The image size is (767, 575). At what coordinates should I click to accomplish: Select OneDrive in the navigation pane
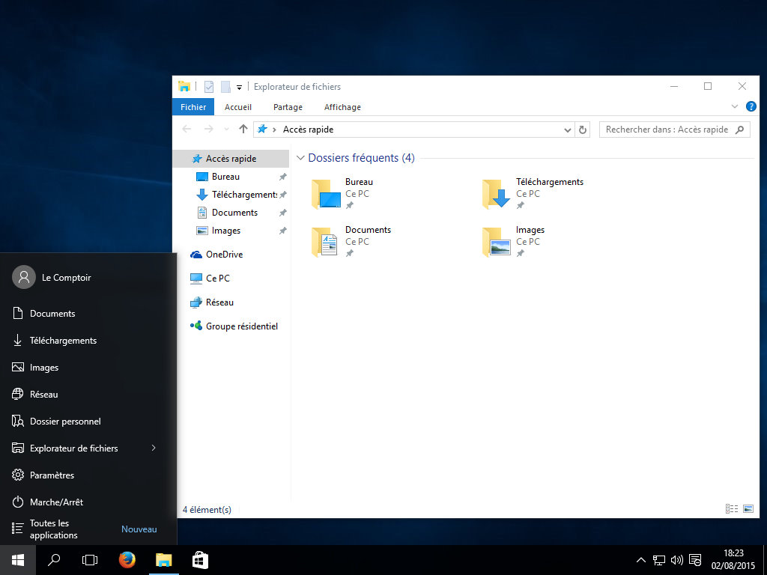[x=224, y=255]
